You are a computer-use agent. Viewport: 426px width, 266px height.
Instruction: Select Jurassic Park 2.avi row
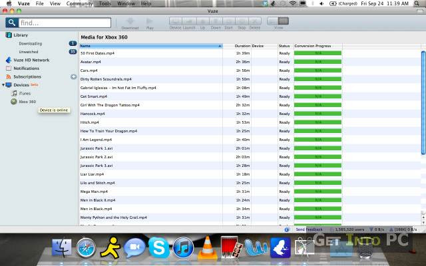(250, 157)
